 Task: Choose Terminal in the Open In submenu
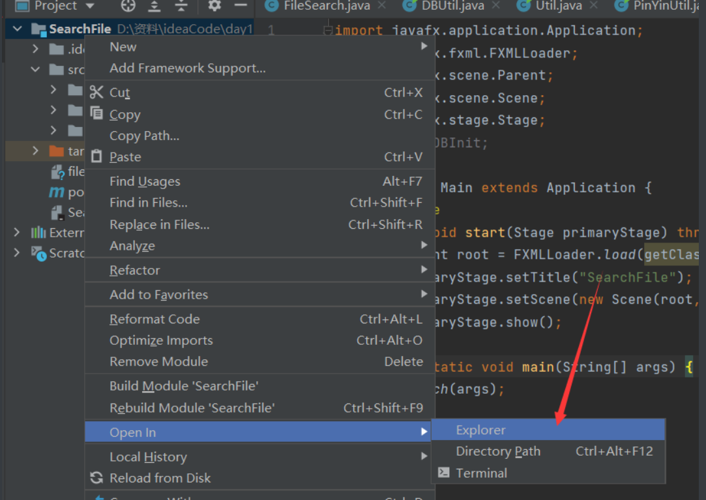(x=548, y=473)
